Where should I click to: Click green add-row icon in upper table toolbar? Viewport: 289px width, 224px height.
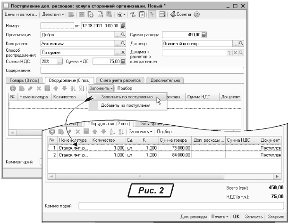pos(13,88)
